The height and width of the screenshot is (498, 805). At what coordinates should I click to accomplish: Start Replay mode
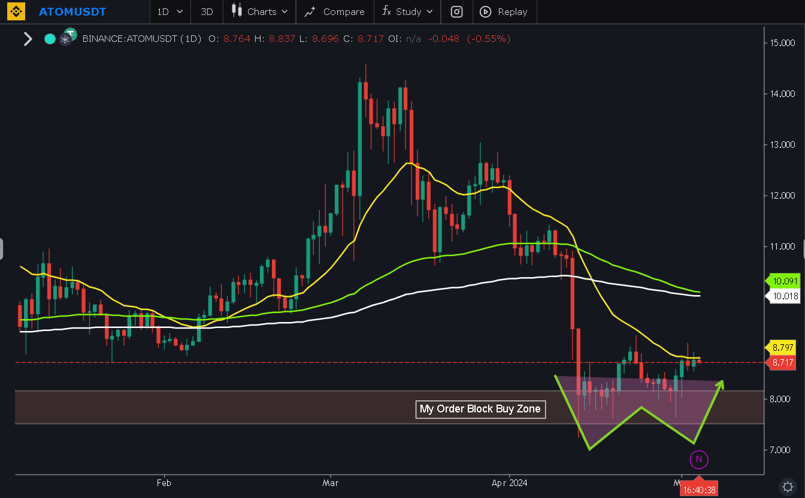tap(504, 11)
